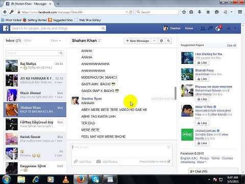Open Stanton profile link in top bar
The image size is (245, 184).
(x=172, y=28)
